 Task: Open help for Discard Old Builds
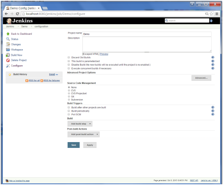(x=213, y=57)
